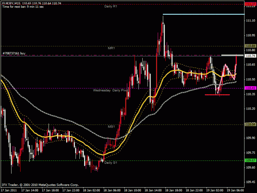The width and height of the screenshot is (257, 193).
Task: Click the 'MR1' level label
Action: 111,48
